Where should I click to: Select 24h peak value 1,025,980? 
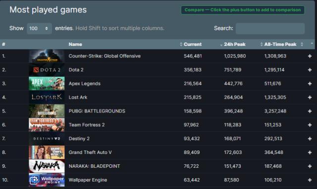pos(235,56)
